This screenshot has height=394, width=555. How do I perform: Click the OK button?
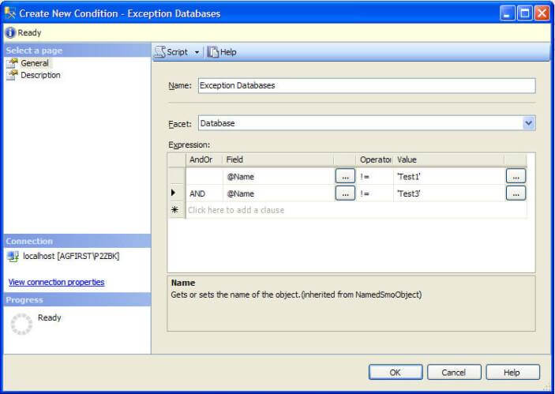(x=396, y=373)
